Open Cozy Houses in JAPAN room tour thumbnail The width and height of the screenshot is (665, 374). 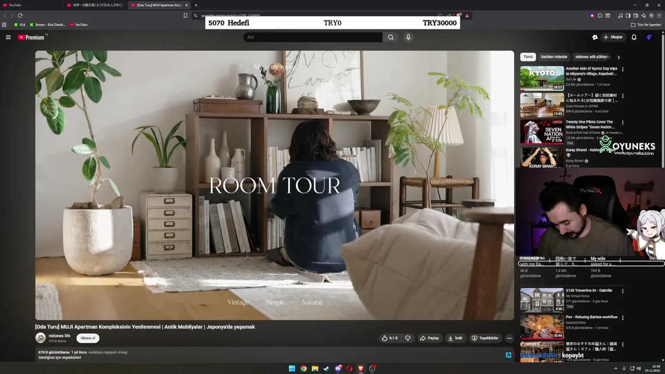point(542,105)
